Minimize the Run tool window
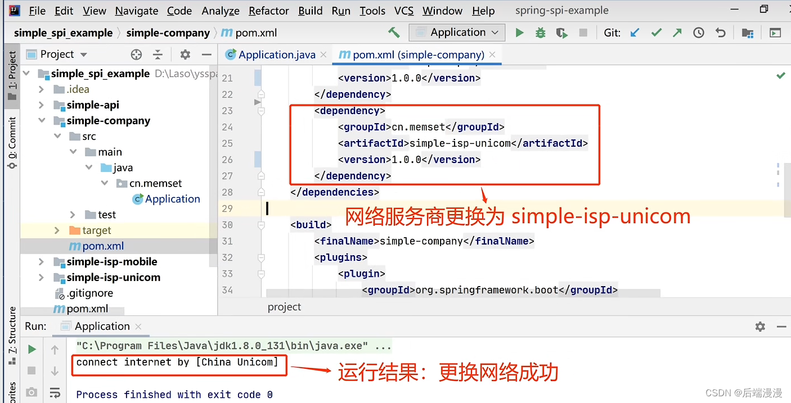The image size is (791, 403). pyautogui.click(x=781, y=327)
